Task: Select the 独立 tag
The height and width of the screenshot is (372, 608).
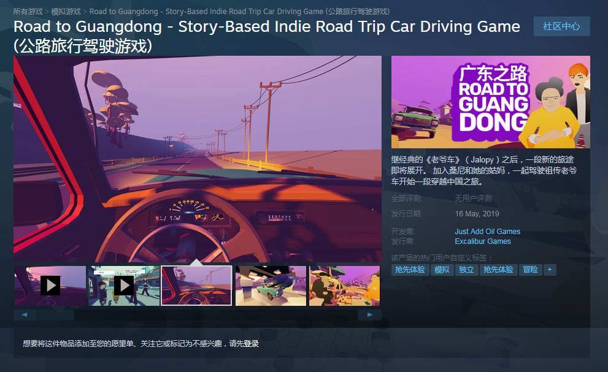Action: [x=466, y=270]
